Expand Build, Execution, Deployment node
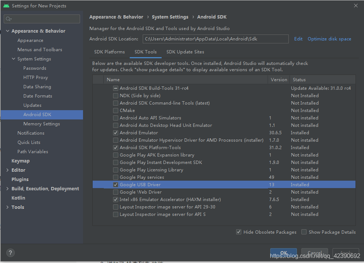The width and height of the screenshot is (364, 263). click(x=8, y=189)
